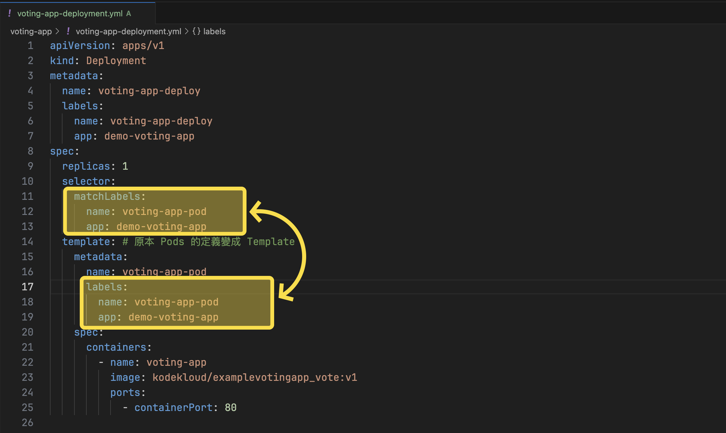Click the 'matchLabels' key on line 11
The width and height of the screenshot is (726, 433).
tap(107, 196)
